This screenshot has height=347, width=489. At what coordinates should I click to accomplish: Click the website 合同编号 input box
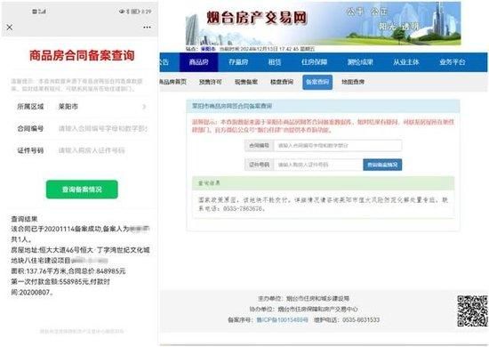(338, 145)
